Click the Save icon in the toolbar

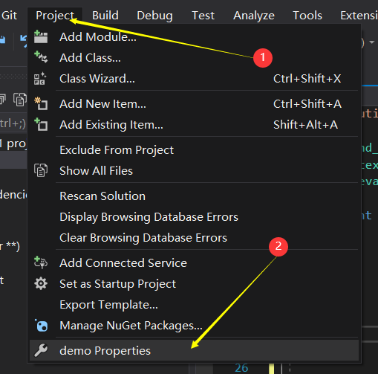coord(2,39)
